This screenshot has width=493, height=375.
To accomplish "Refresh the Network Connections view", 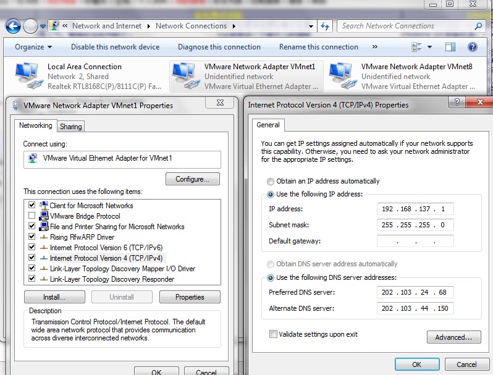I will click(325, 26).
